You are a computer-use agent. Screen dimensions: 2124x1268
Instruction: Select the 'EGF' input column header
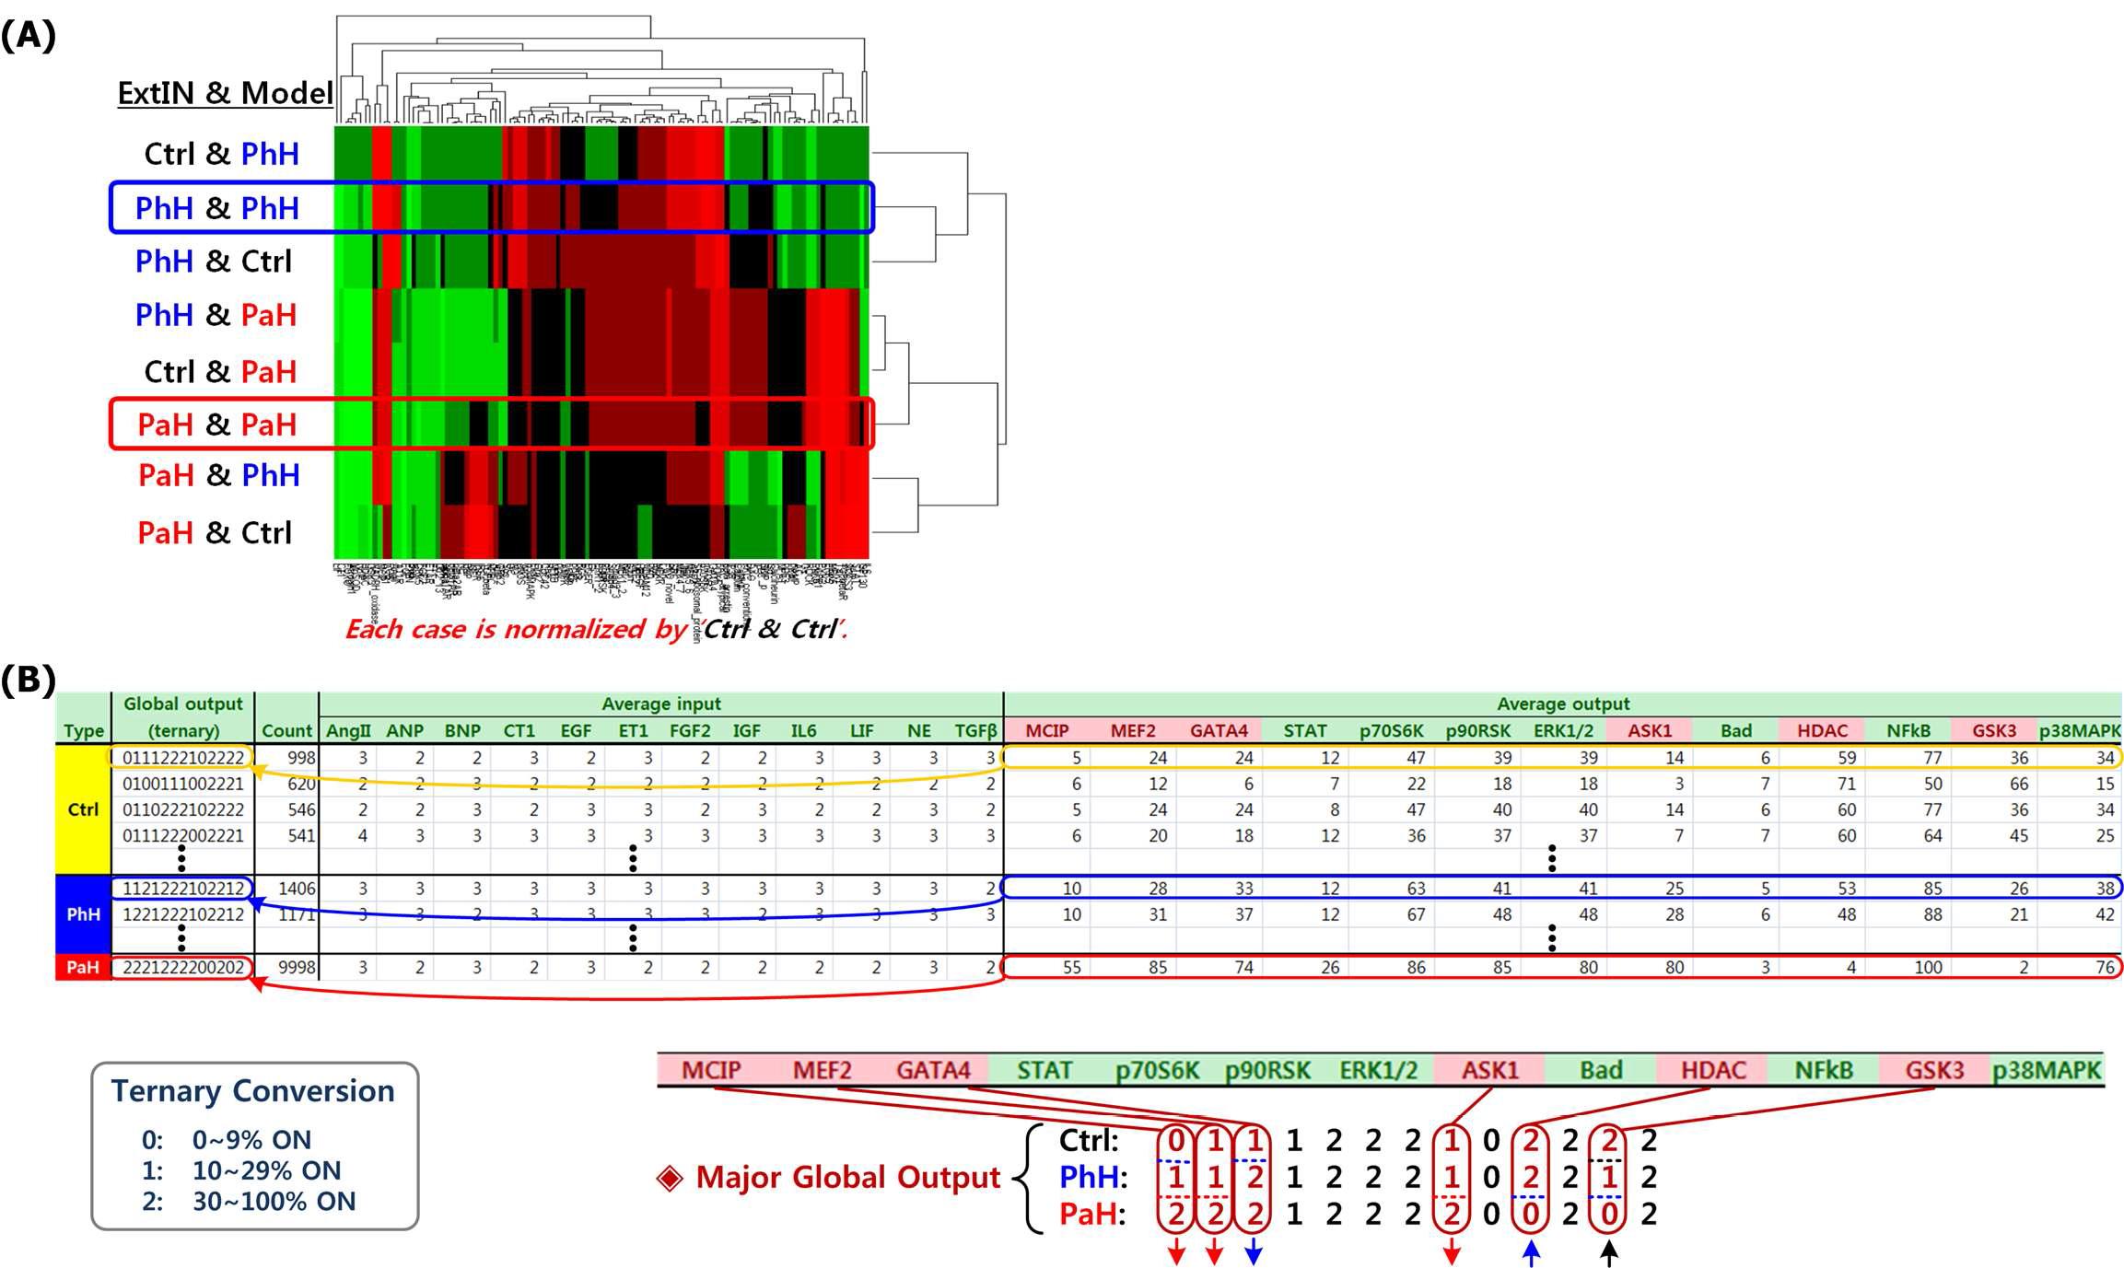[576, 730]
